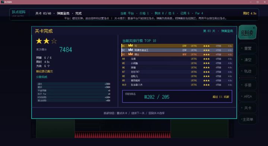Select the 小闲鱼 leaderboard row

click(x=177, y=63)
